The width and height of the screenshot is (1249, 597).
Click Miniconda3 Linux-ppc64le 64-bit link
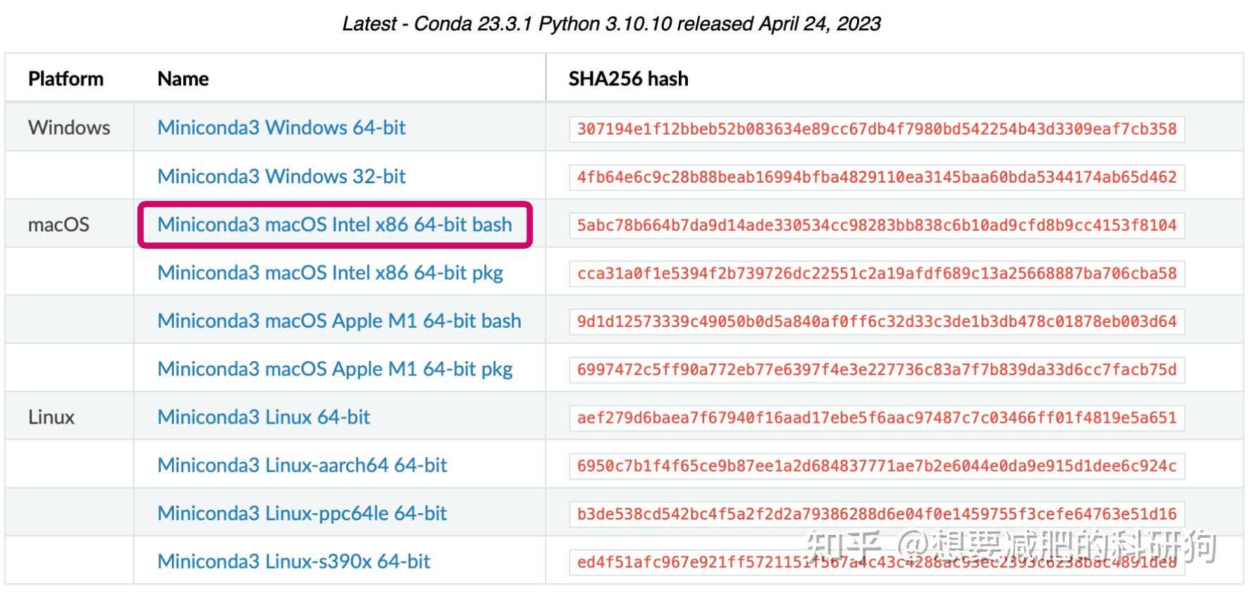[302, 513]
